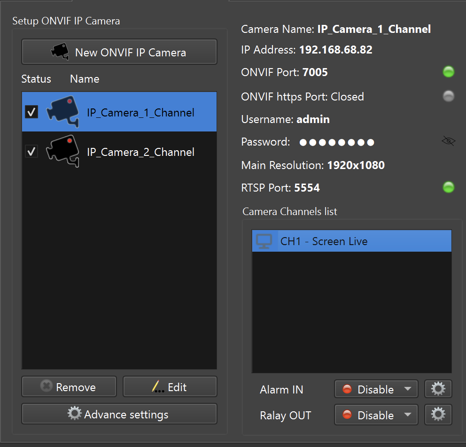The image size is (466, 447).
Task: Click the monitor icon for CH1
Action: coord(264,241)
